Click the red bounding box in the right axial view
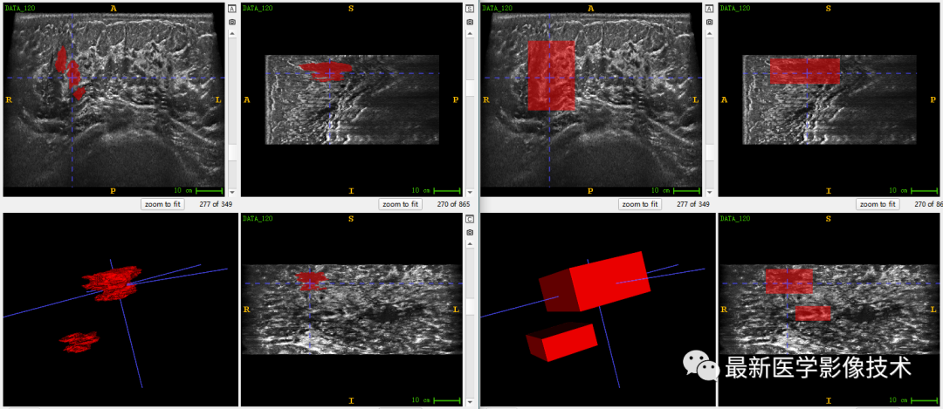 pyautogui.click(x=551, y=76)
